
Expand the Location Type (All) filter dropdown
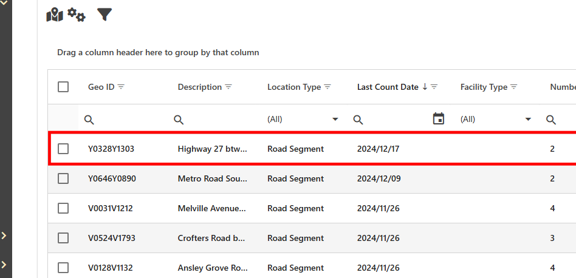335,120
